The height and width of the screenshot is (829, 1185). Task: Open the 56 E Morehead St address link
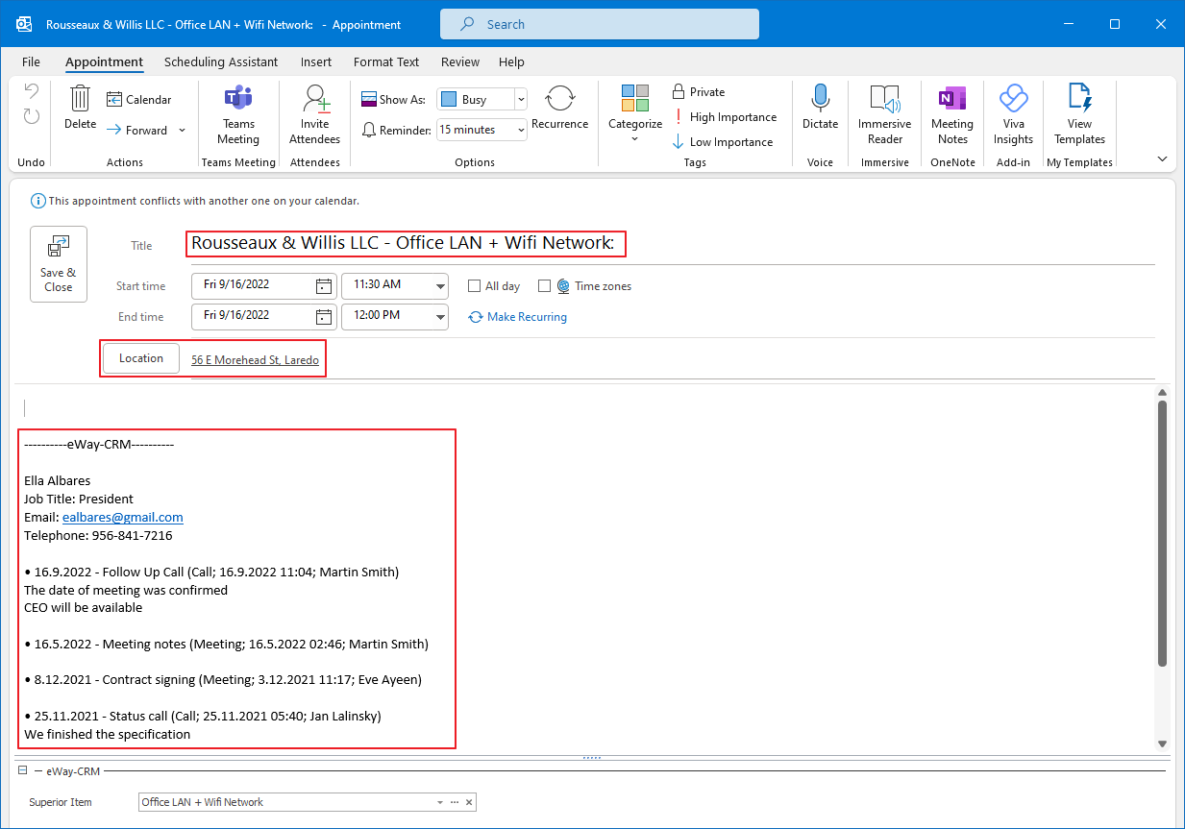[x=255, y=360]
